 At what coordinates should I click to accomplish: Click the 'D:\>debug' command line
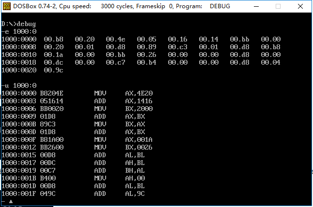pyautogui.click(x=18, y=24)
